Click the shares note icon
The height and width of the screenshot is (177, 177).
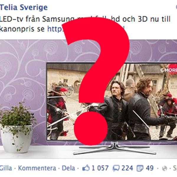point(140,168)
